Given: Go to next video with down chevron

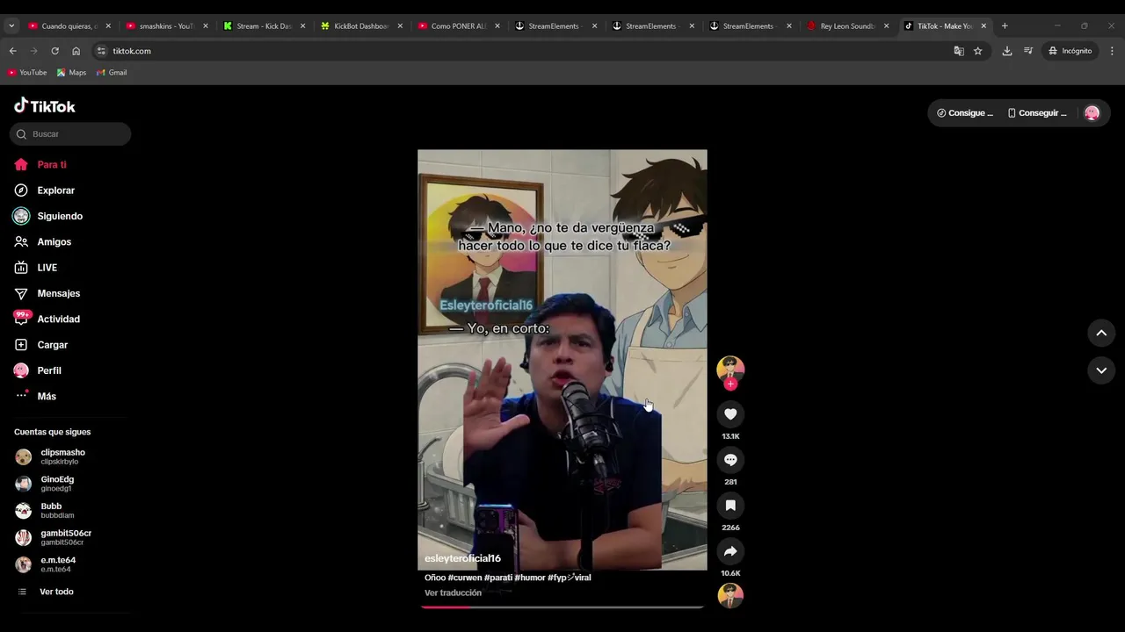Looking at the screenshot, I should pyautogui.click(x=1101, y=370).
